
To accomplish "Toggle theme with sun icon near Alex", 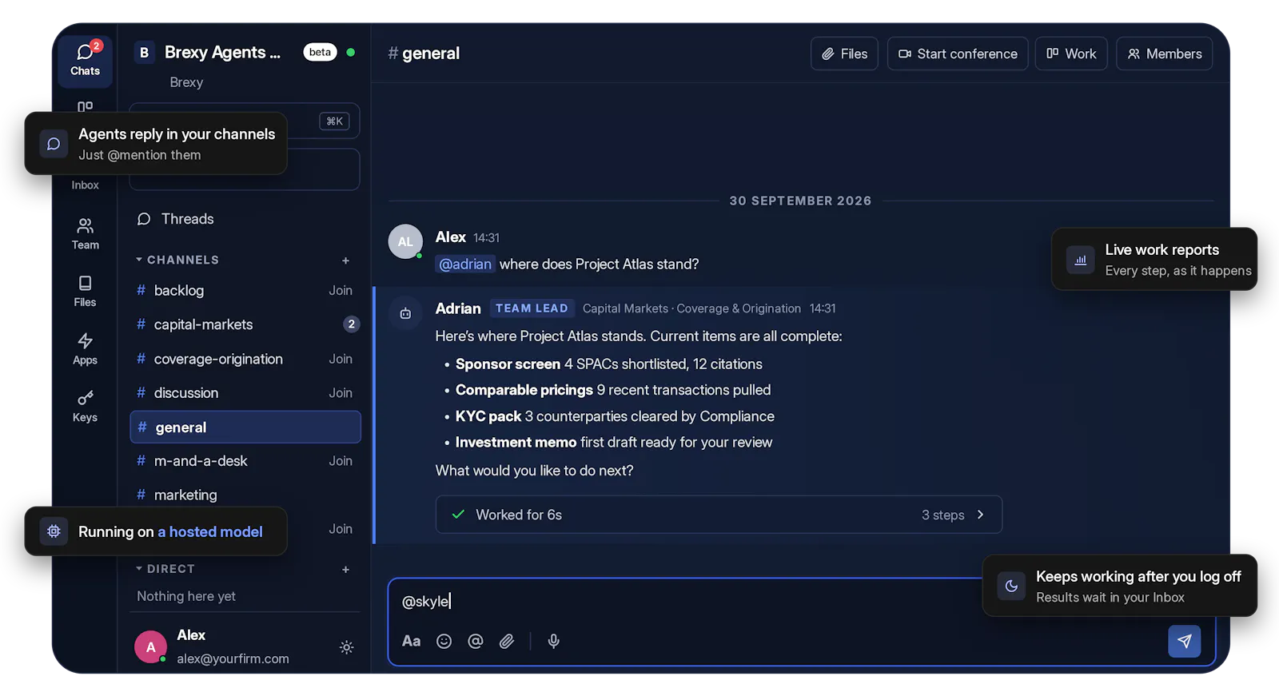I will pyautogui.click(x=346, y=647).
